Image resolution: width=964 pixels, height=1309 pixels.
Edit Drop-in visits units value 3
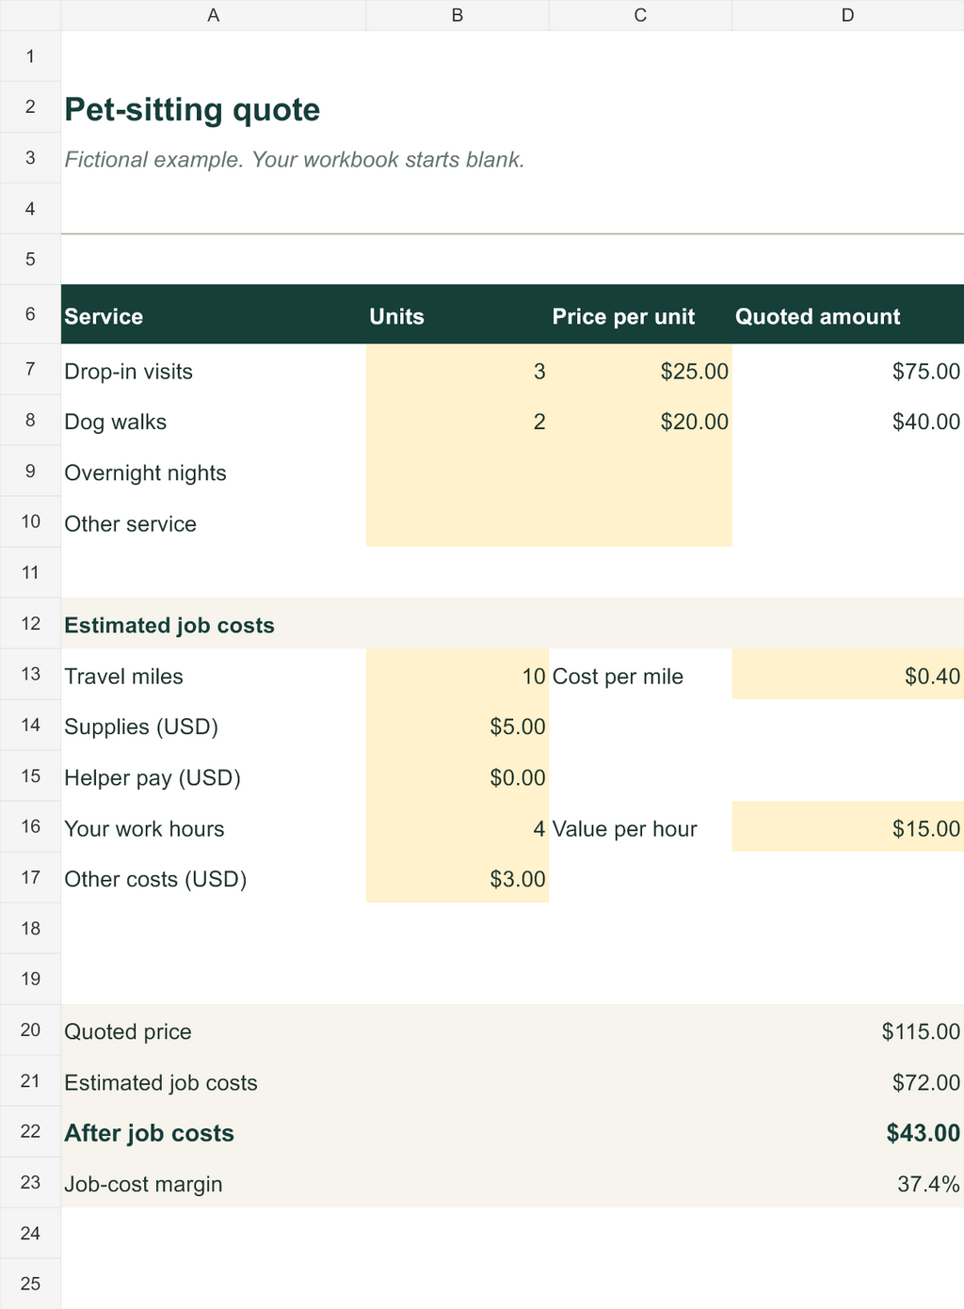pyautogui.click(x=458, y=369)
